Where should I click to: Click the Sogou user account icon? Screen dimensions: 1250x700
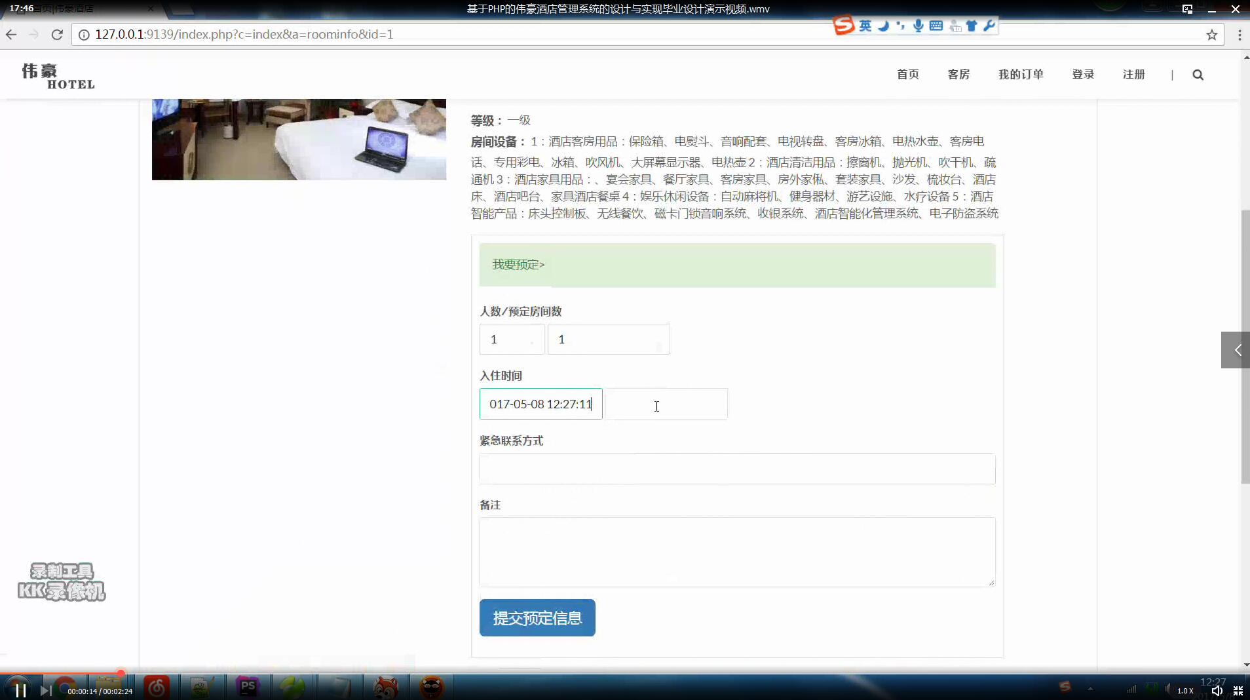pos(955,26)
